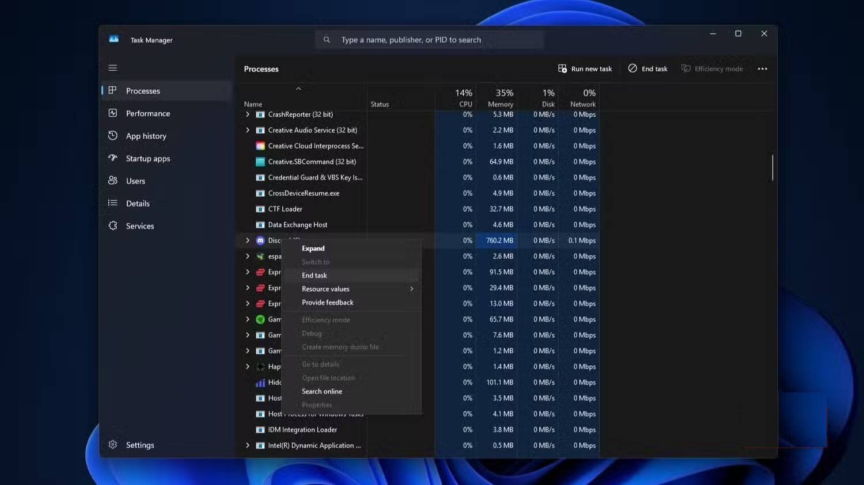Sort processes by the CPU column
The height and width of the screenshot is (485, 864).
(x=456, y=98)
